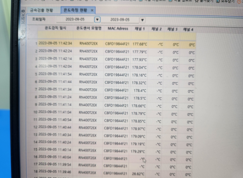
Task: Select the 2023-09-05 11:41:44 timestamp cell
Action: [55, 82]
